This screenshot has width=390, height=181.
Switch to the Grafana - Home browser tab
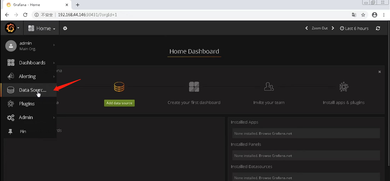(x=37, y=5)
